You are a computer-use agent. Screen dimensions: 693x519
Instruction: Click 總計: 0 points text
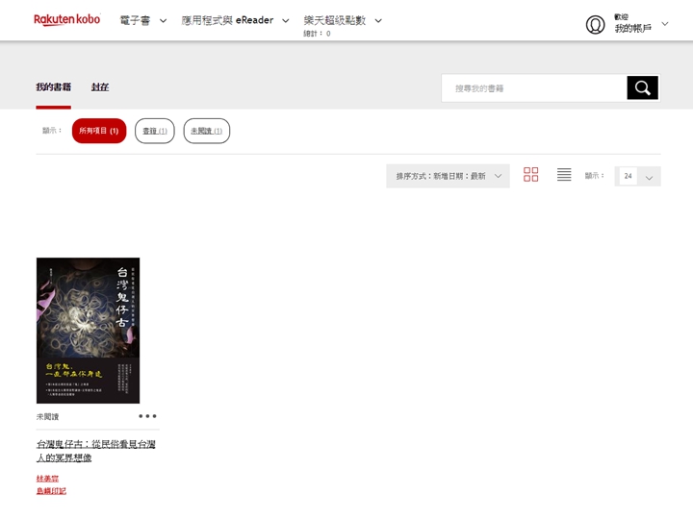(x=317, y=34)
